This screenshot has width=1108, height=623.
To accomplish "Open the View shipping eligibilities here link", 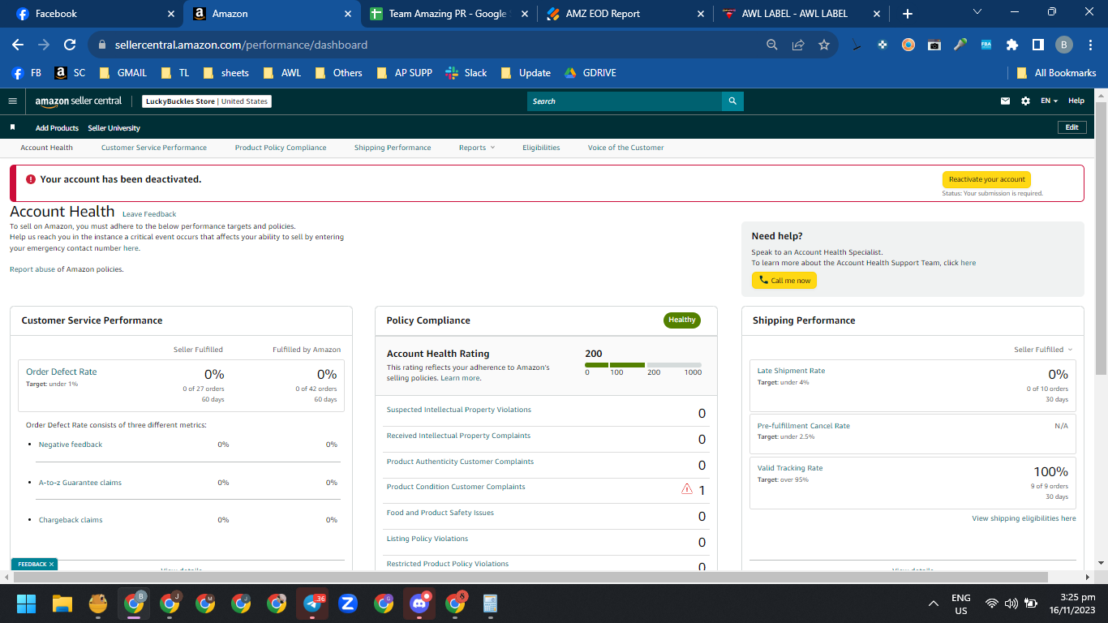I will [1024, 518].
